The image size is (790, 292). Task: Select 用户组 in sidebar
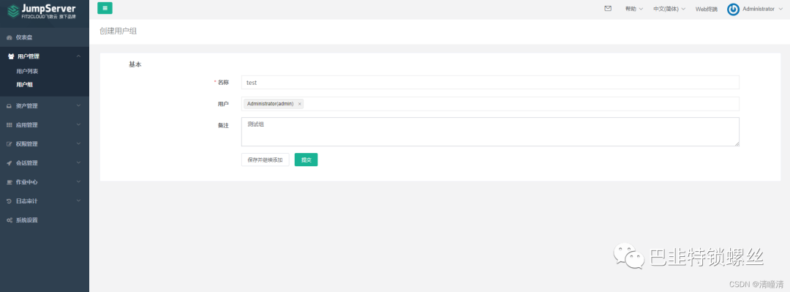click(24, 85)
